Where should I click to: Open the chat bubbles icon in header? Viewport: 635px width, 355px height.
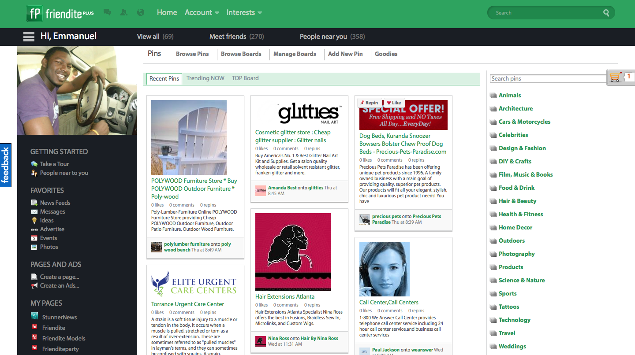pos(107,12)
